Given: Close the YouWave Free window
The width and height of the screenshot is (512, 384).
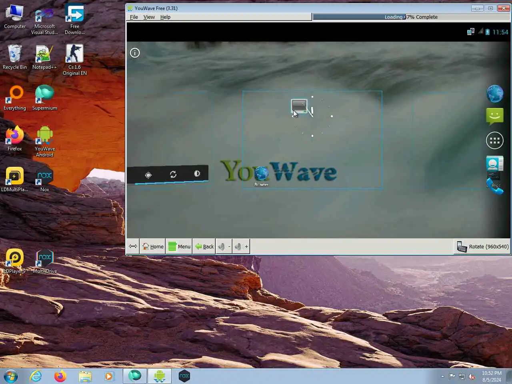Looking at the screenshot, I should 504,8.
